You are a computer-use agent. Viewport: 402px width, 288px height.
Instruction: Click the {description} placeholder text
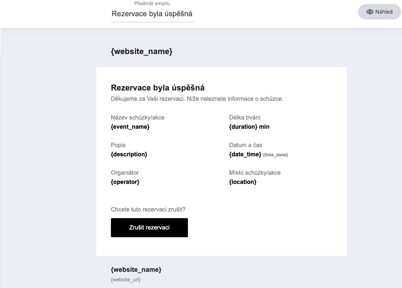click(x=129, y=154)
